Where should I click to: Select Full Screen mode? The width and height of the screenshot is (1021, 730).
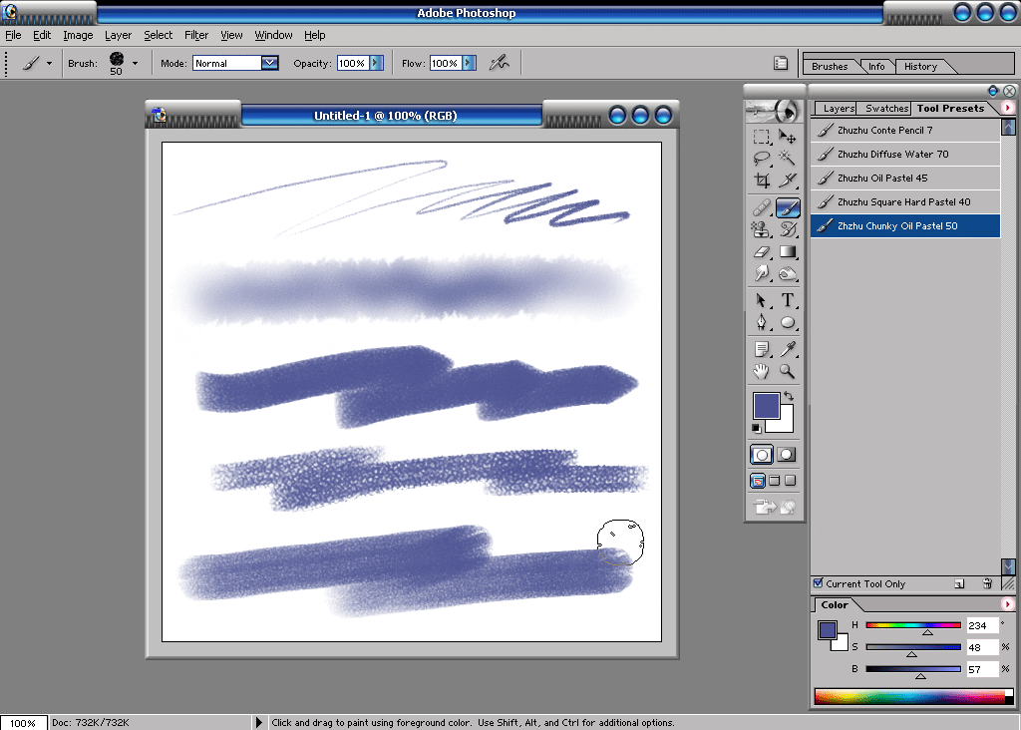pos(791,481)
